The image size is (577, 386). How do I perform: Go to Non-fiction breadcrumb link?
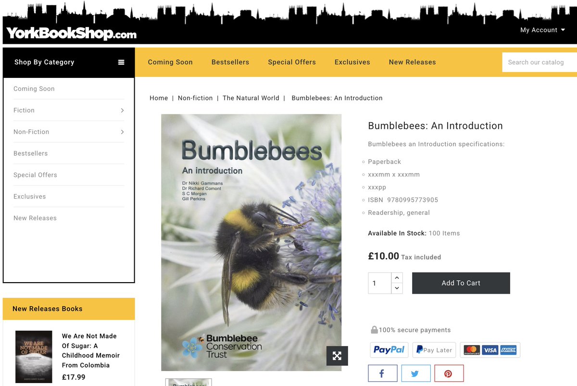click(195, 98)
